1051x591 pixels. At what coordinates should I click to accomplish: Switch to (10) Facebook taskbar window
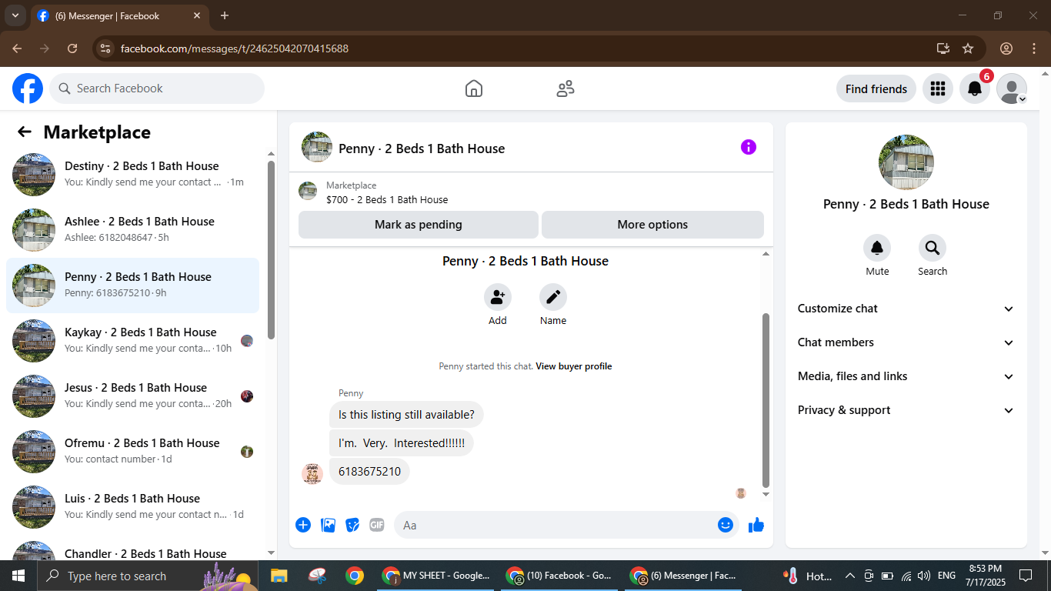(559, 576)
